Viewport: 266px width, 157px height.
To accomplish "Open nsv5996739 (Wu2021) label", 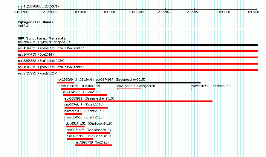I will [x=92, y=142].
